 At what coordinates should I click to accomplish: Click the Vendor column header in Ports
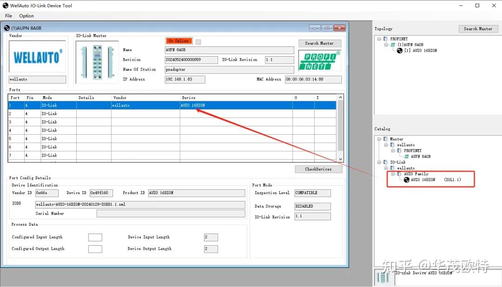coord(145,98)
